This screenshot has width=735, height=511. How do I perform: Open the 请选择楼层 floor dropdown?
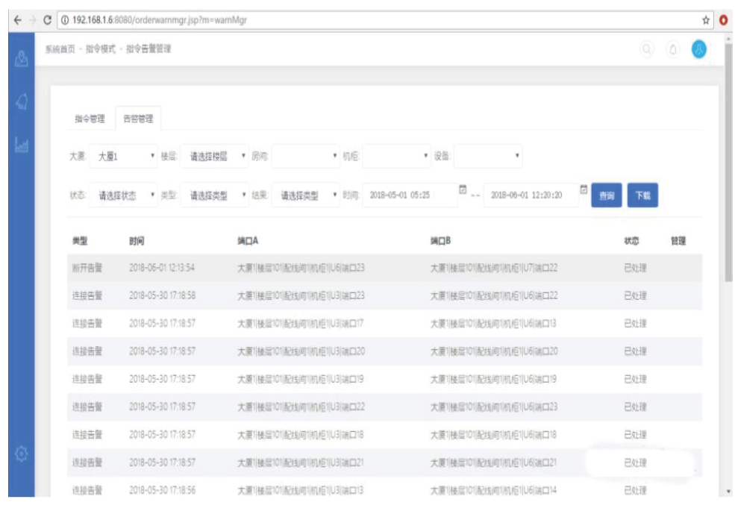214,157
